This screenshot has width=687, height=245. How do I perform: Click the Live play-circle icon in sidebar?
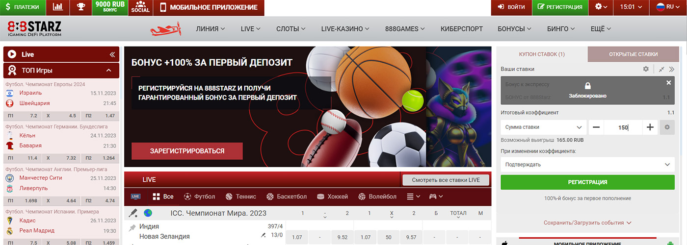12,54
